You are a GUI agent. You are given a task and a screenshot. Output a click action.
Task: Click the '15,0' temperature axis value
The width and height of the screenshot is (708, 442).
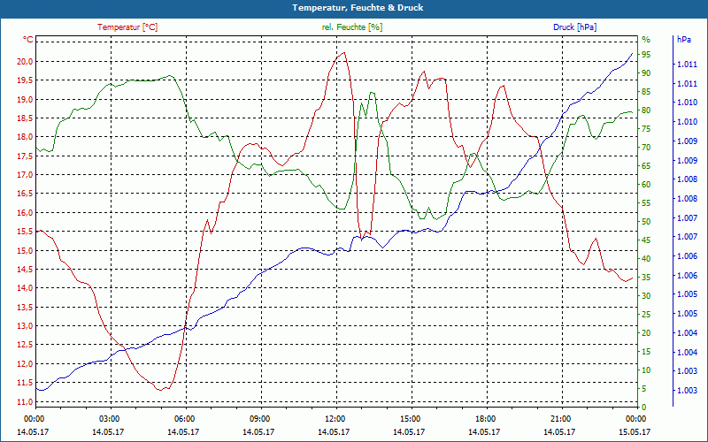click(26, 250)
